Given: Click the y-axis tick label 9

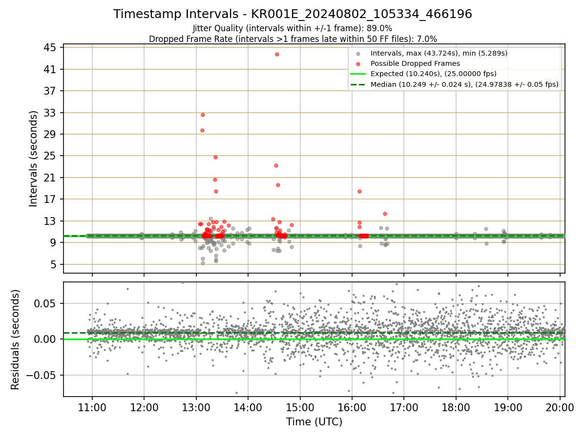Looking at the screenshot, I should [x=54, y=242].
